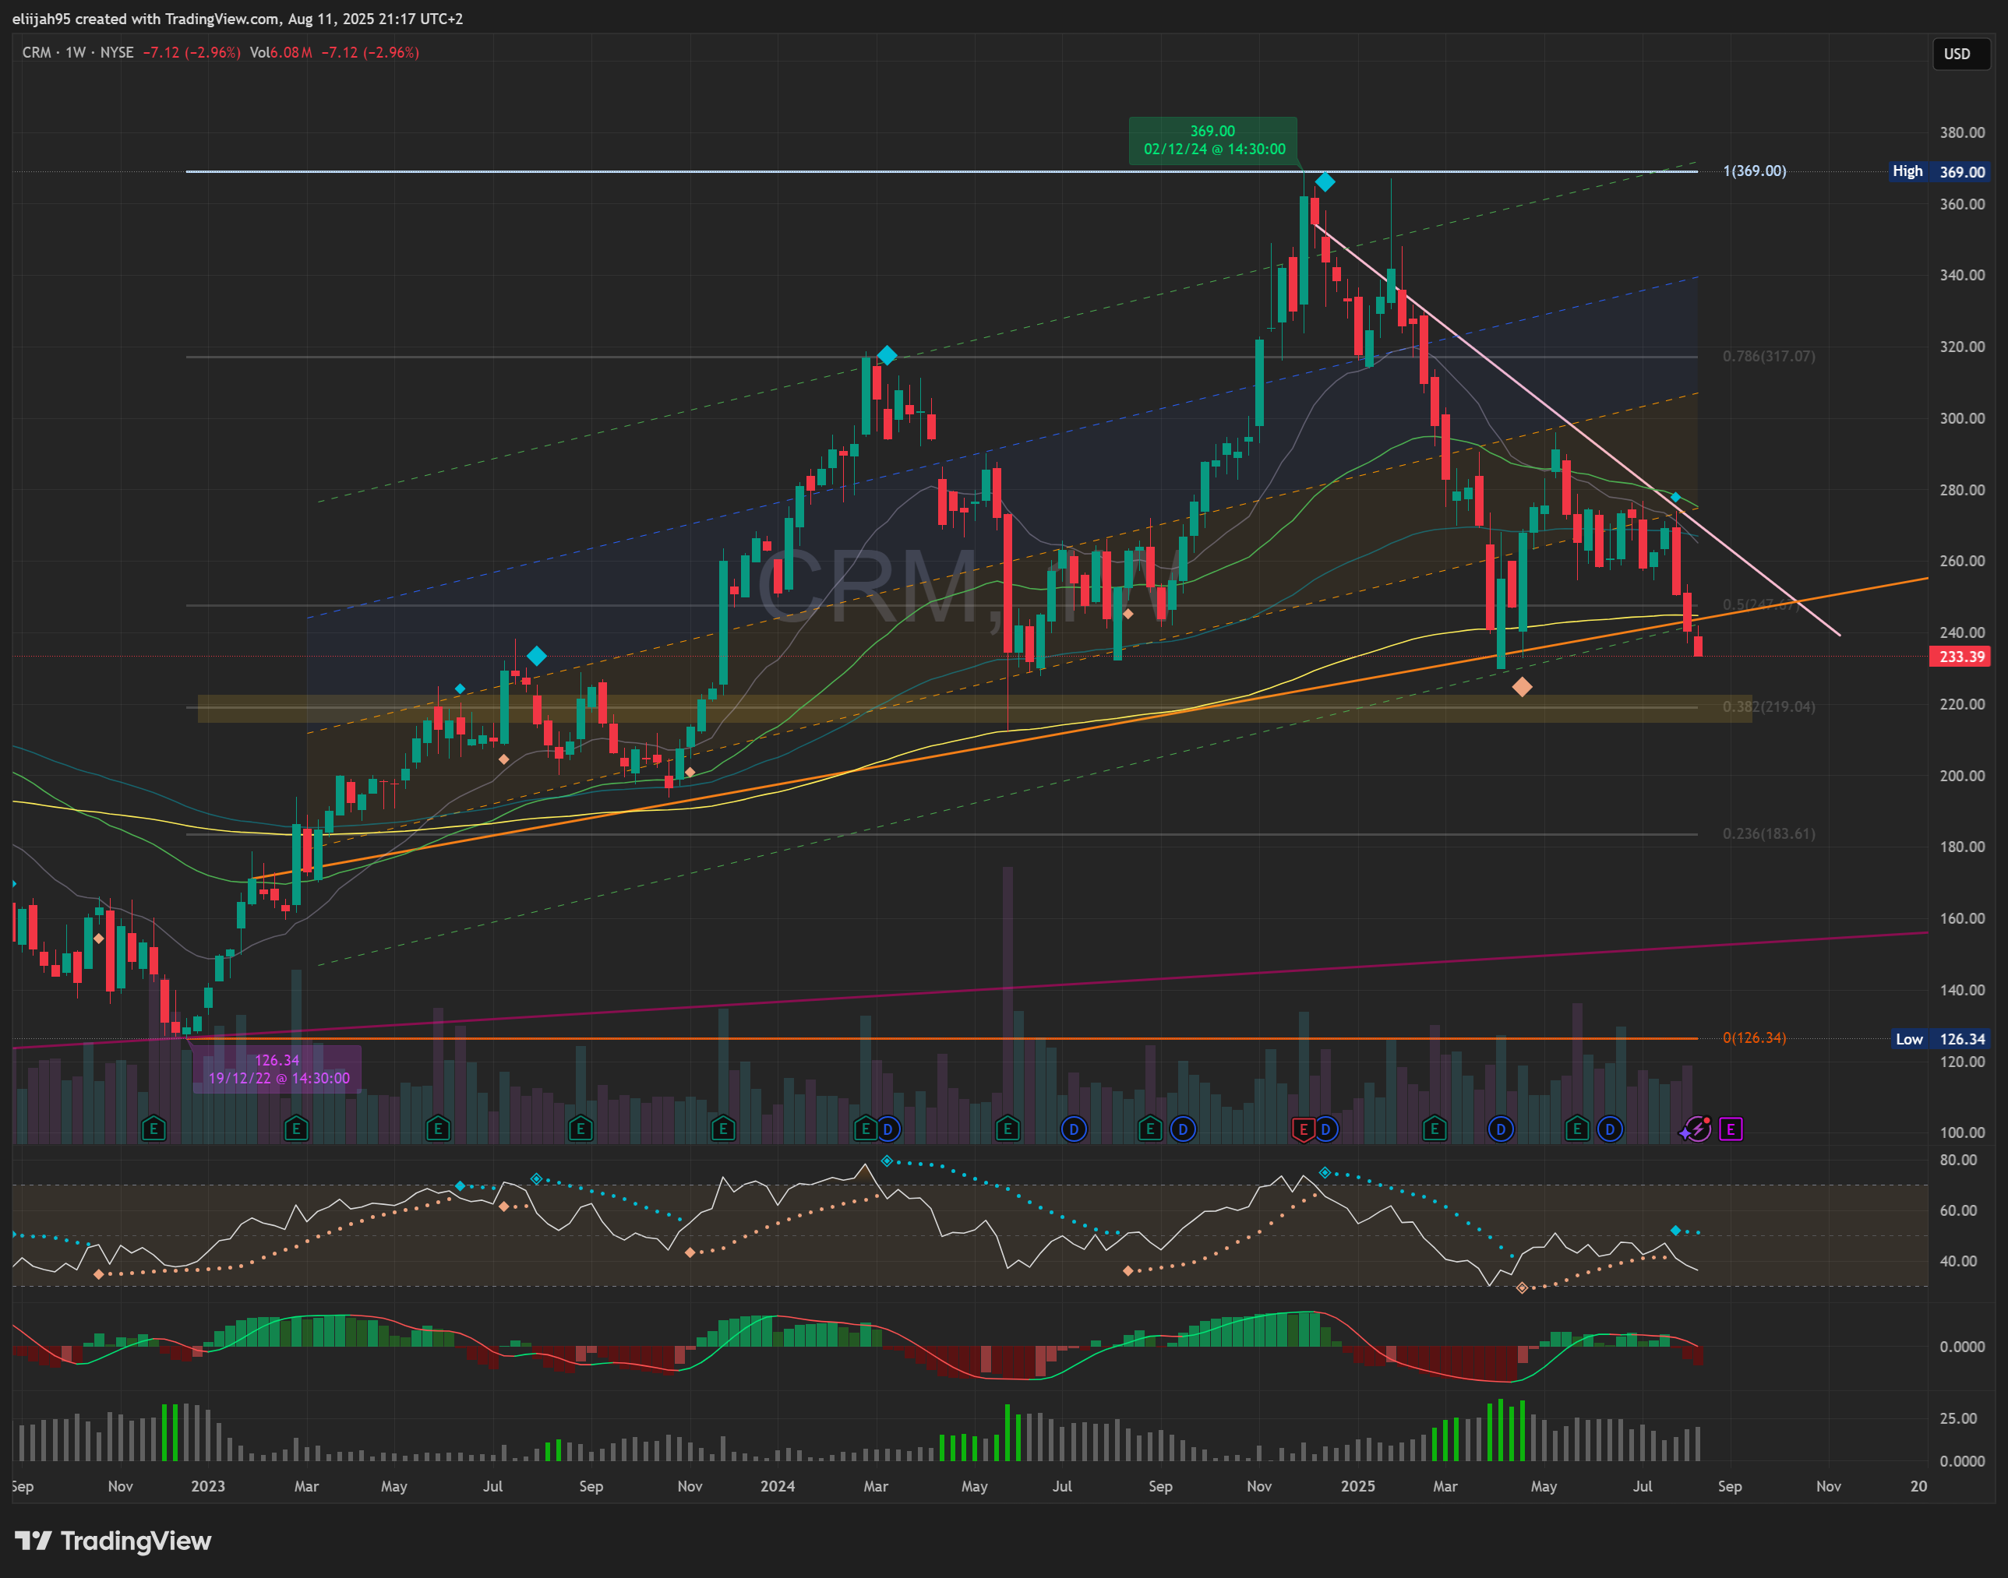The width and height of the screenshot is (2008, 1578).
Task: Click the green 369.00 02/12/24 price callout
Action: click(1212, 140)
